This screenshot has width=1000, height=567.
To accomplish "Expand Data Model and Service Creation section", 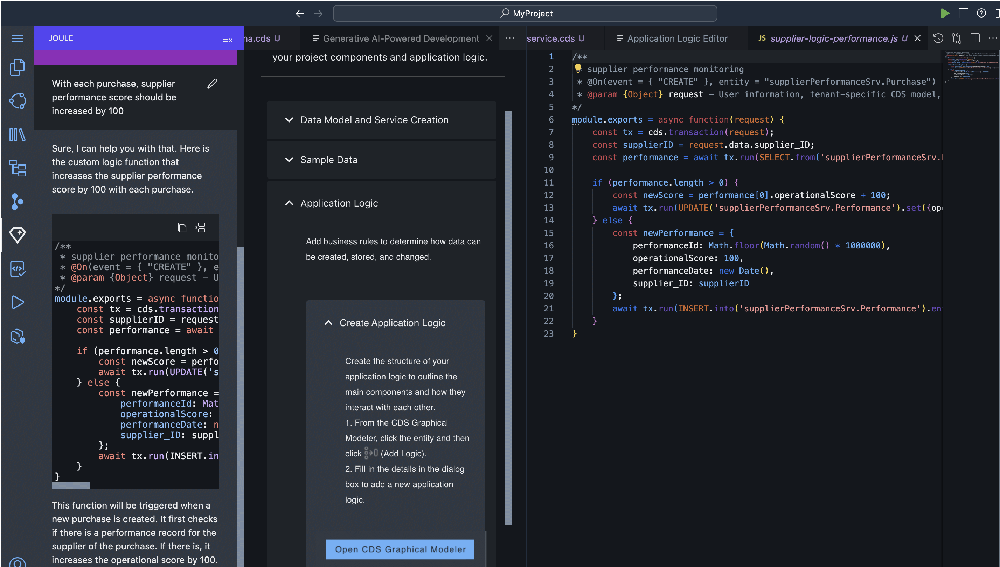I will [x=374, y=120].
